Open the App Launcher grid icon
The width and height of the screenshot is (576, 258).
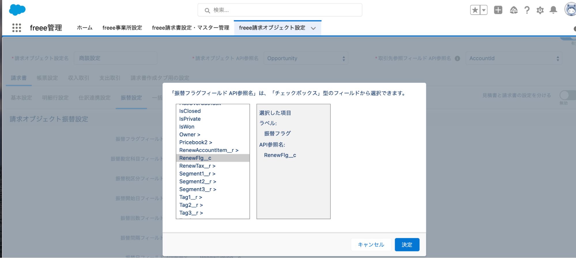pyautogui.click(x=17, y=28)
